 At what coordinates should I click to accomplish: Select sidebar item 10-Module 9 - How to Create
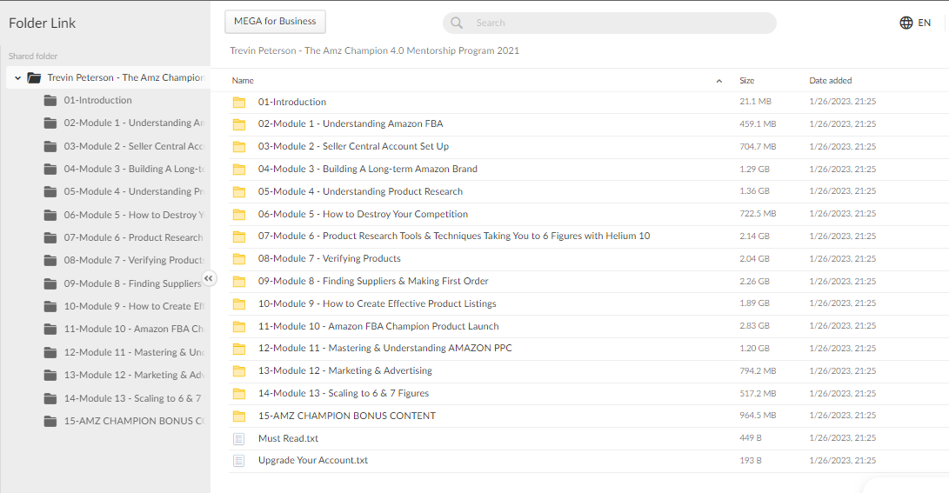pyautogui.click(x=133, y=306)
